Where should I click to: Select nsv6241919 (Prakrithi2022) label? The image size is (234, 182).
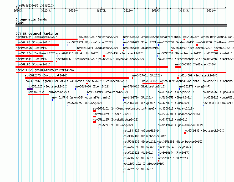(108, 92)
